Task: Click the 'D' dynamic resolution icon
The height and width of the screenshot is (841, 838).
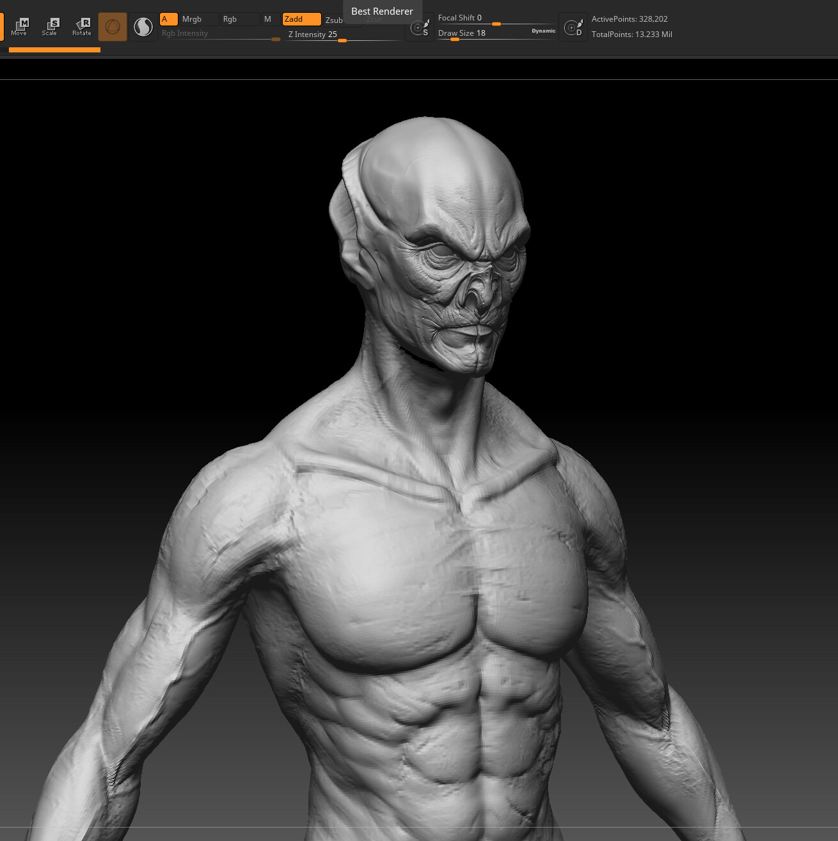Action: [573, 27]
